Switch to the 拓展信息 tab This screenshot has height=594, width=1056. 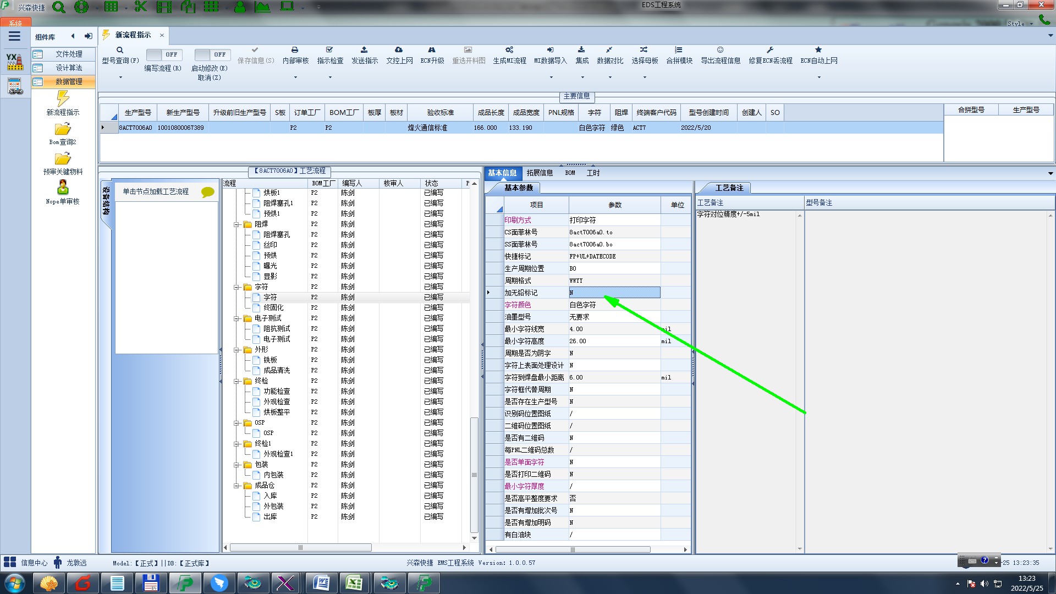[540, 173]
